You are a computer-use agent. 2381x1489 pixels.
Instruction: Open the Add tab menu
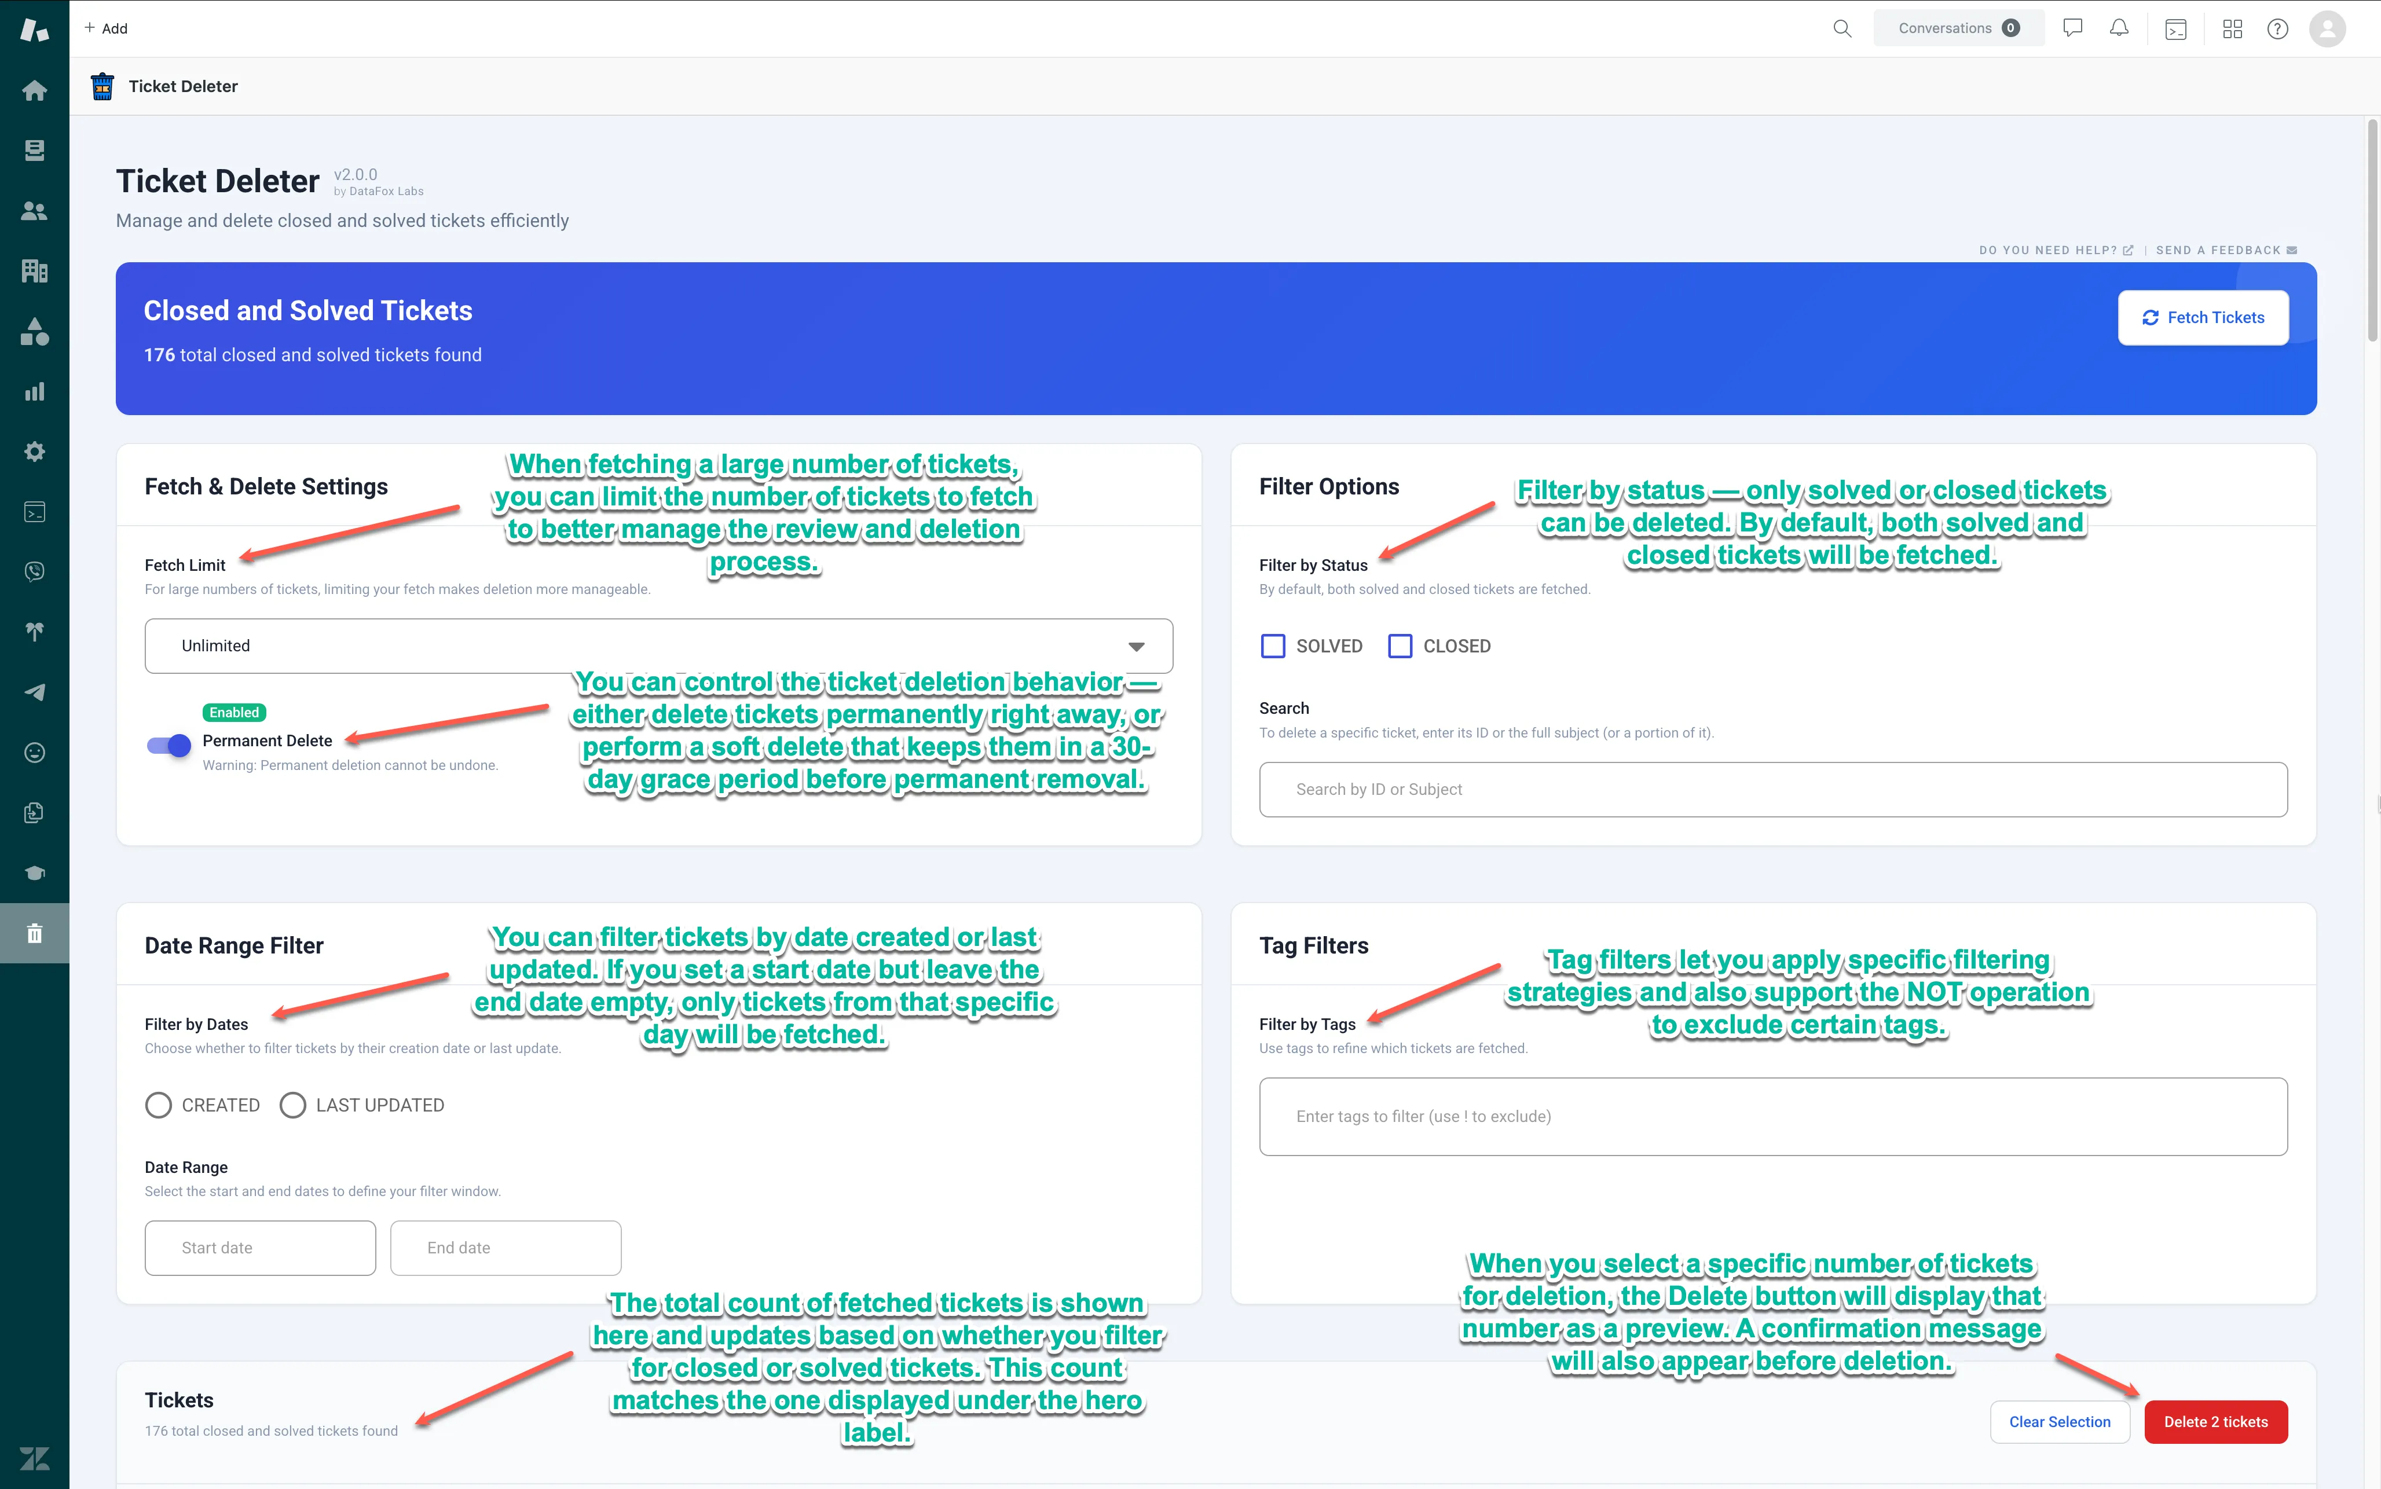[105, 28]
